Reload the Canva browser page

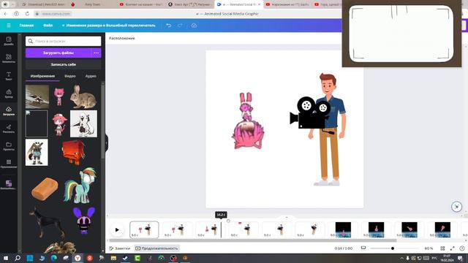[27, 14]
